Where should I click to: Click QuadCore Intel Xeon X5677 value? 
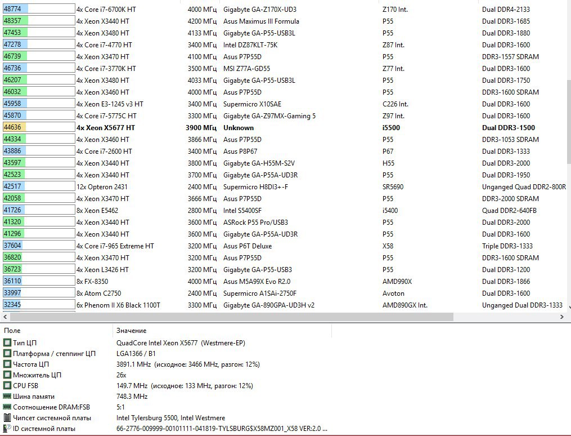tap(181, 343)
